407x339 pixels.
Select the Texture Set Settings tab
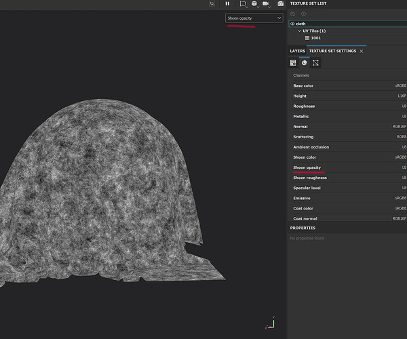tap(332, 51)
